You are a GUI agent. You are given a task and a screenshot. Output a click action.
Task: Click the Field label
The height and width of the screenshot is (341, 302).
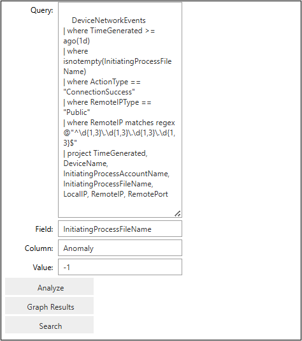[44, 229]
